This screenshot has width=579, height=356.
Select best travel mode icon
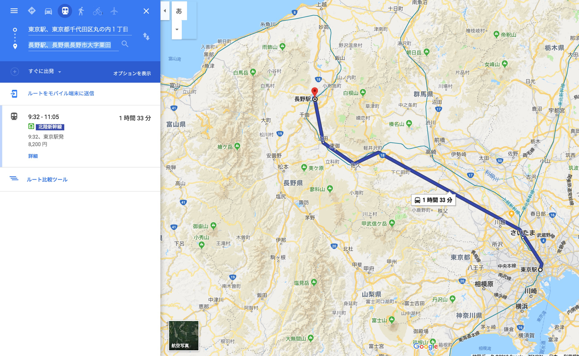pyautogui.click(x=32, y=11)
